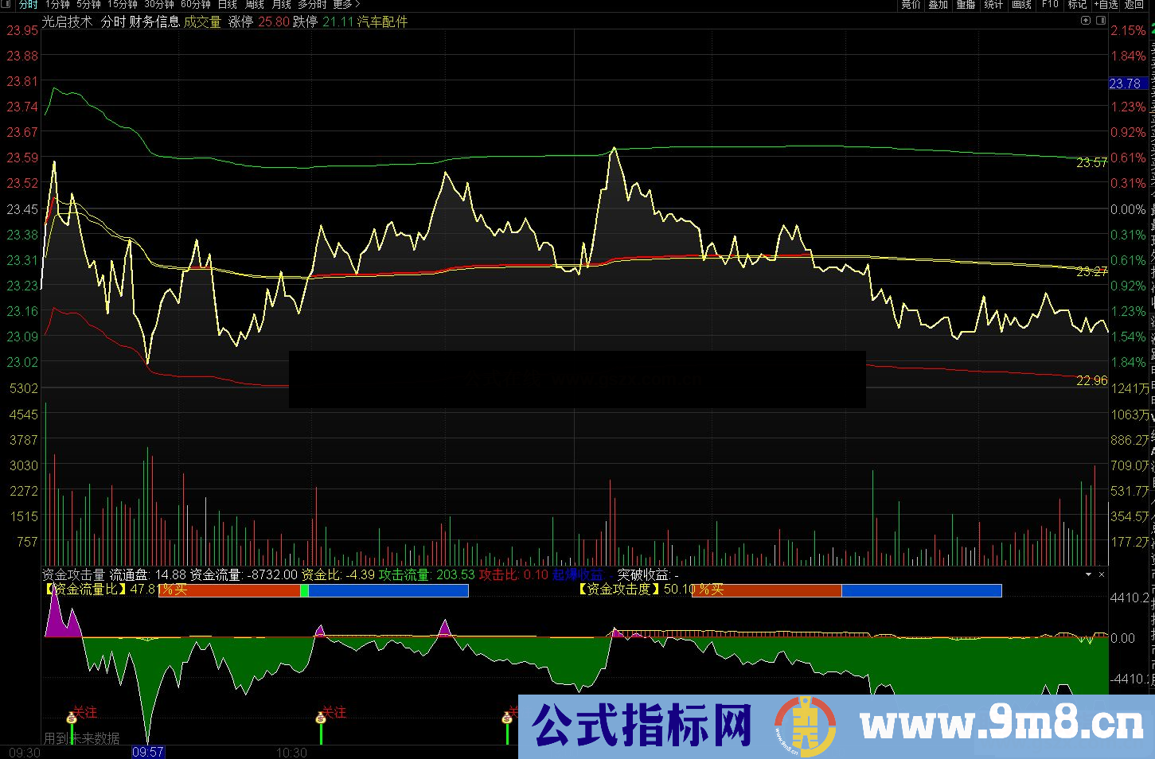Open the 多分时 multi-day view
Image resolution: width=1155 pixels, height=759 pixels.
313,5
